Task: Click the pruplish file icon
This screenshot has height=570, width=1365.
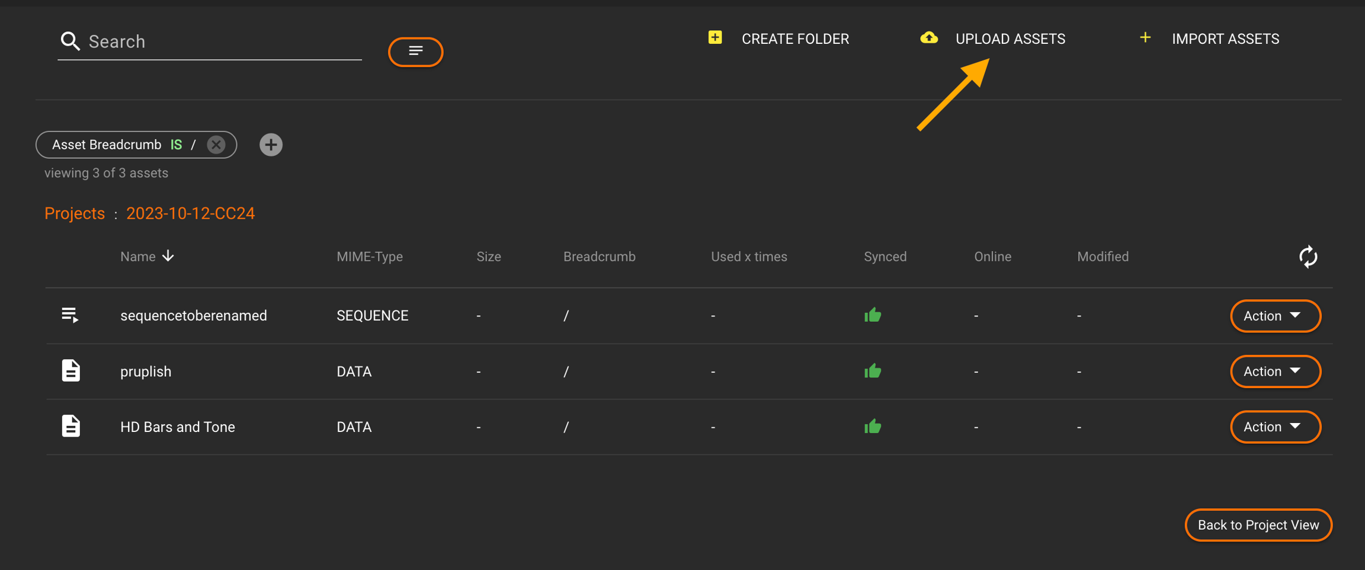Action: click(71, 371)
